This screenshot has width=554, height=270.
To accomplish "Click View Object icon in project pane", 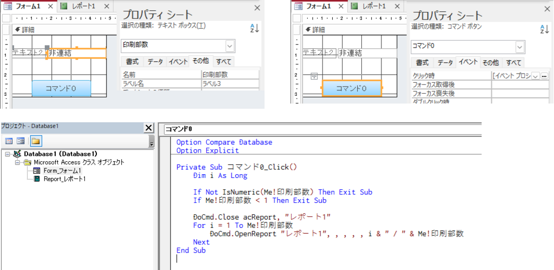I will click(21, 141).
